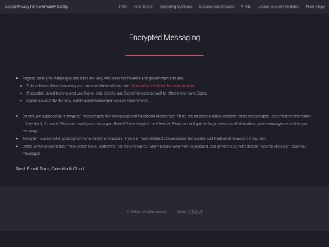Open the Intro nav link
This screenshot has height=247, width=329.
click(x=123, y=7)
